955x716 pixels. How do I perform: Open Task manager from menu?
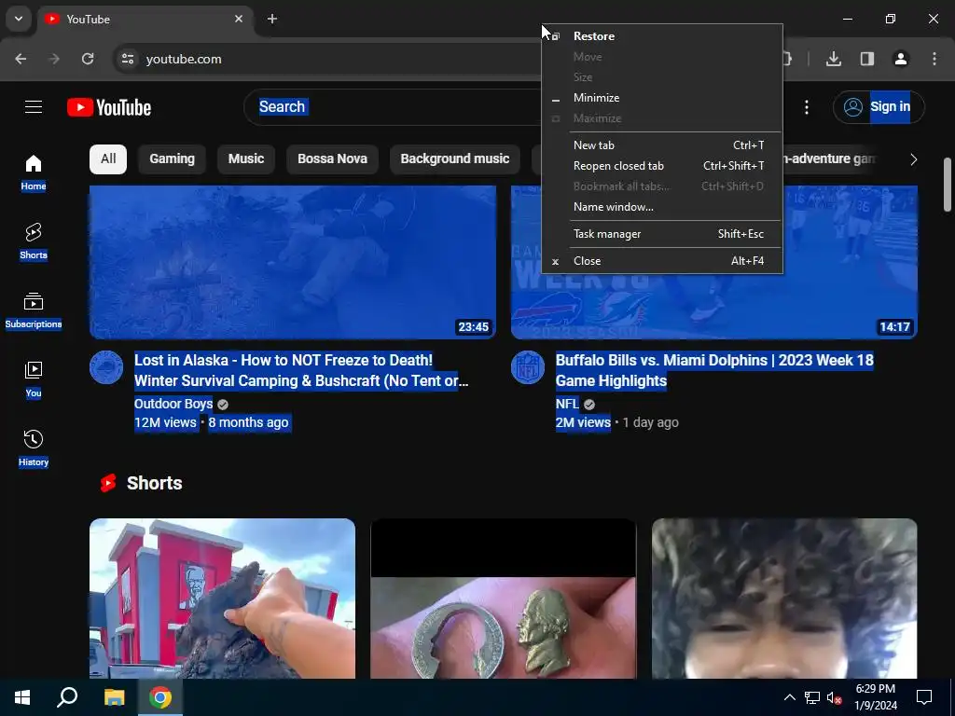pos(662,234)
